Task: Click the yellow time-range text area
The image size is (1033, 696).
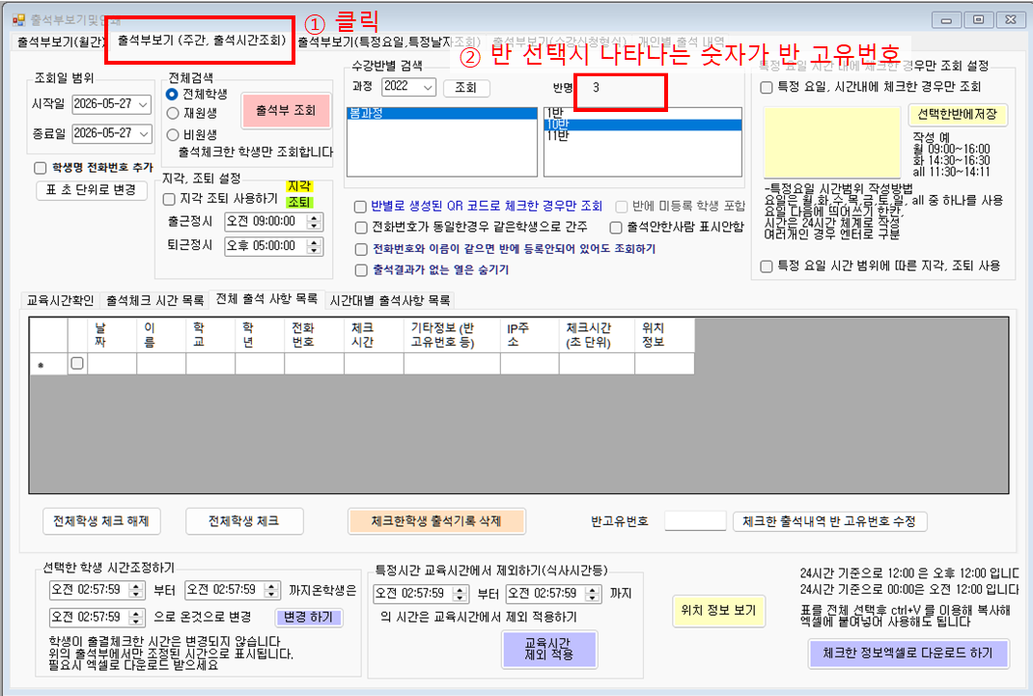Action: coord(832,143)
